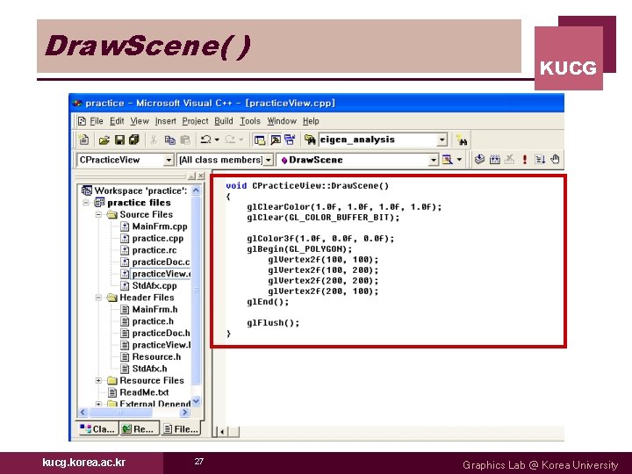Open the WizardBar actions dropdown arrow
This screenshot has width=632, height=474.
click(459, 160)
